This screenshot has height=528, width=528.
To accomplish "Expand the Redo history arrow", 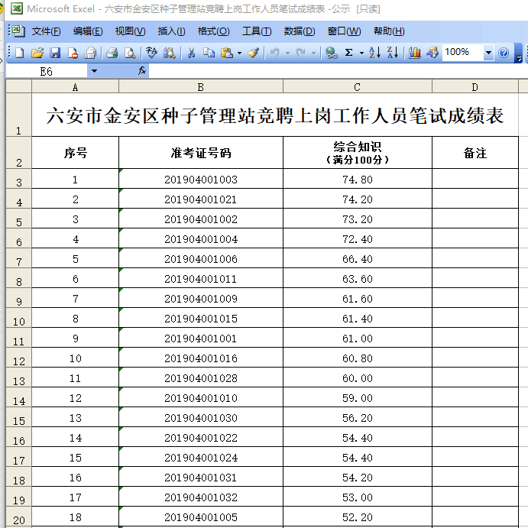I will (x=313, y=53).
